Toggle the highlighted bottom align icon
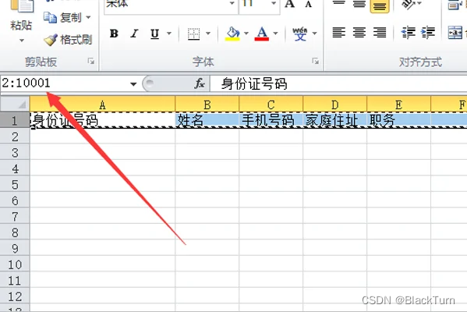Screen dimensions: 467x312 coord(380,6)
